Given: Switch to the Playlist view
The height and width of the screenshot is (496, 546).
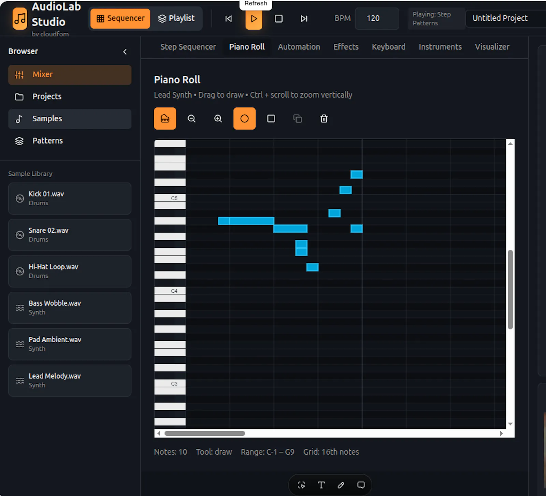Looking at the screenshot, I should 176,18.
